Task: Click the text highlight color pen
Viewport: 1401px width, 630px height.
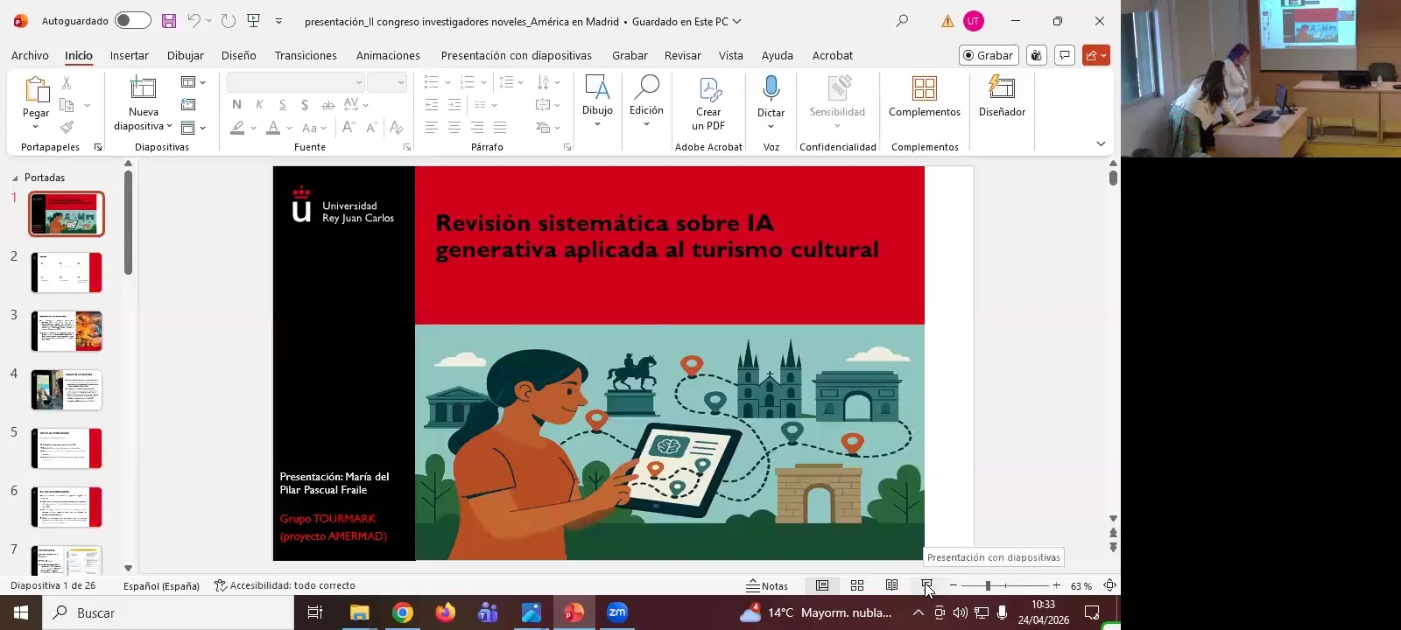Action: (x=237, y=128)
